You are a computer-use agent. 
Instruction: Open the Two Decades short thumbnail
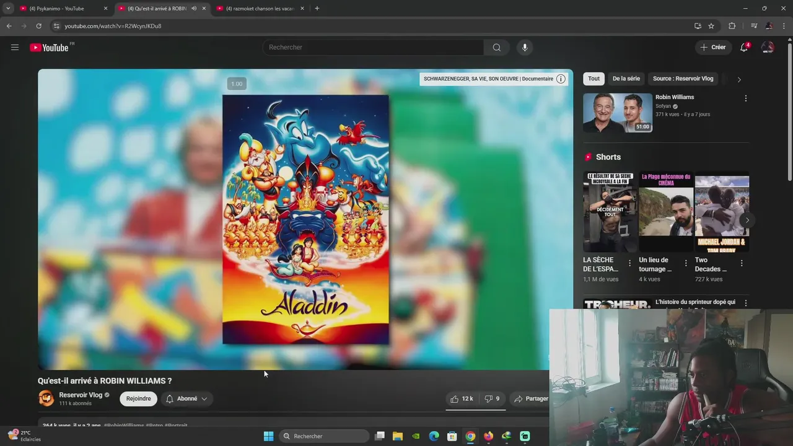(722, 211)
